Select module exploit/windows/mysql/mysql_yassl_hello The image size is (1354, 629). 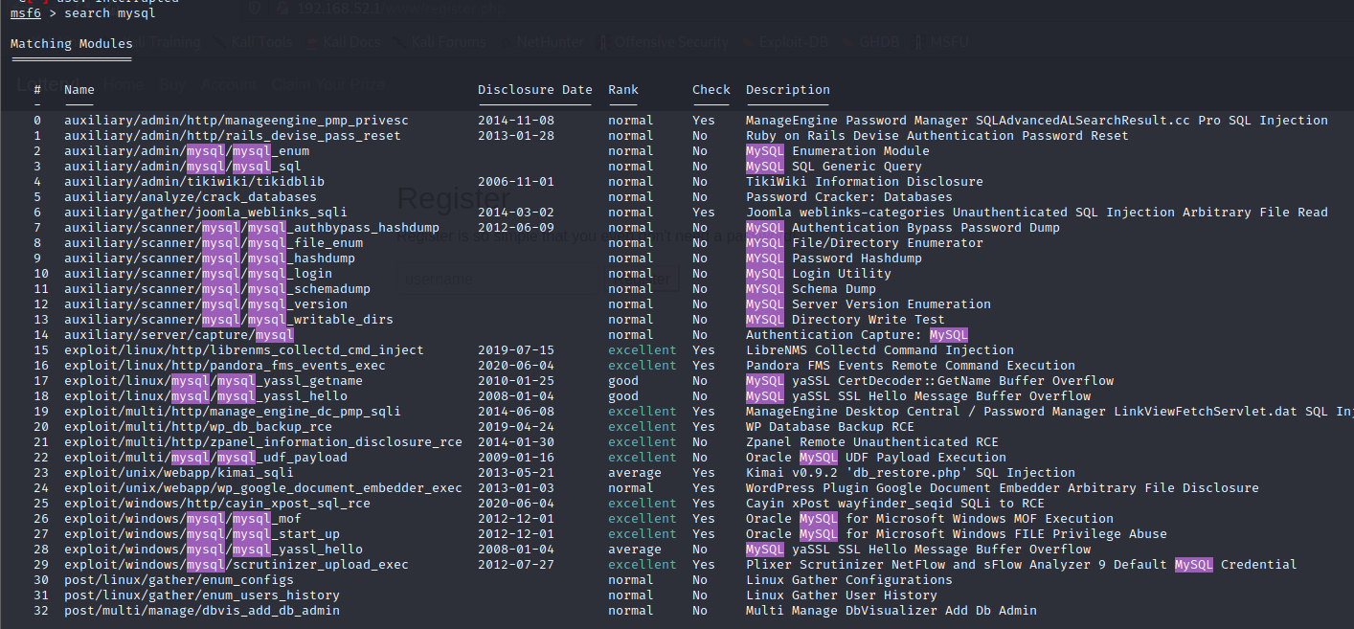[214, 550]
